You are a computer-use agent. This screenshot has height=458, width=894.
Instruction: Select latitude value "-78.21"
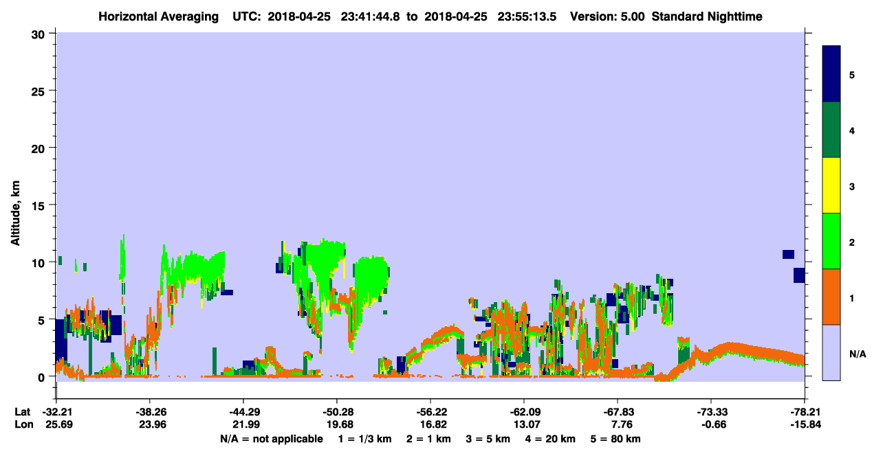[804, 412]
